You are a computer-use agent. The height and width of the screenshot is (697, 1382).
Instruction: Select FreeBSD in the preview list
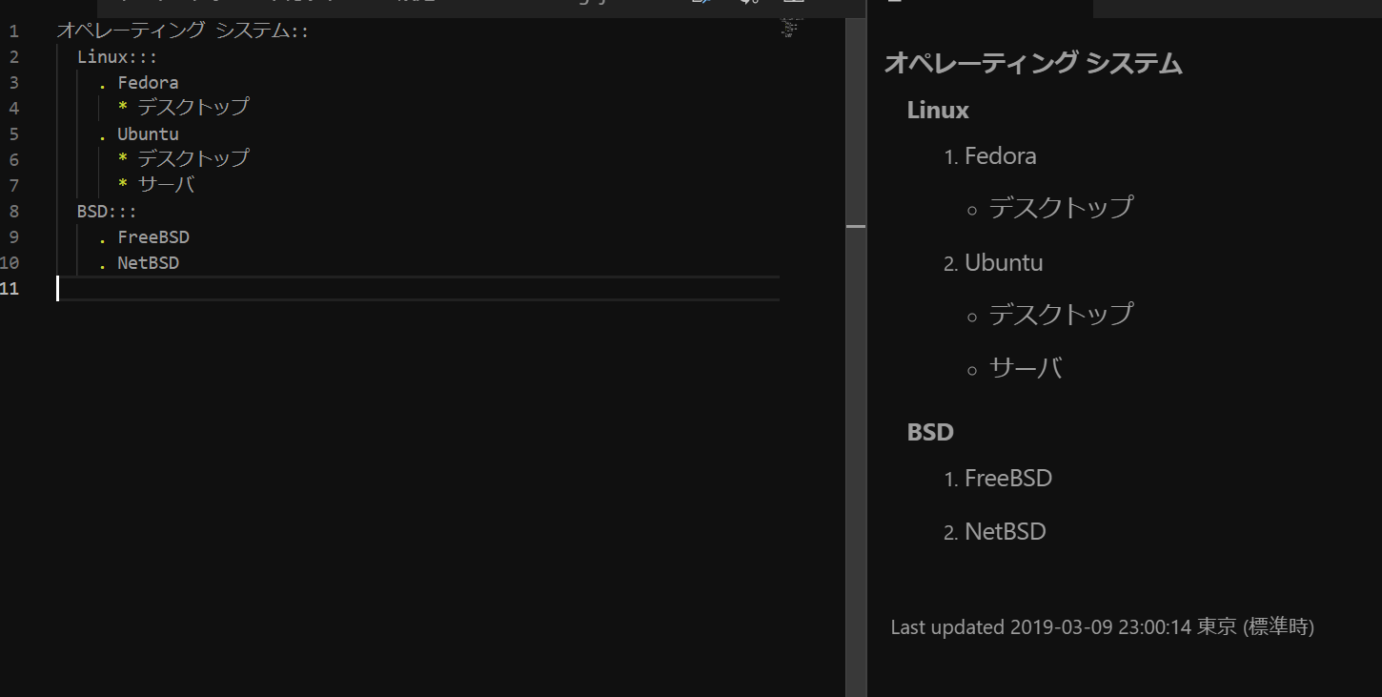tap(1009, 478)
